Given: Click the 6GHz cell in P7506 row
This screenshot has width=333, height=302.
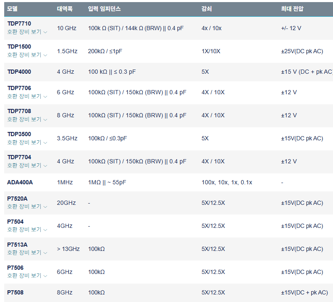Looking at the screenshot, I should (x=65, y=272).
